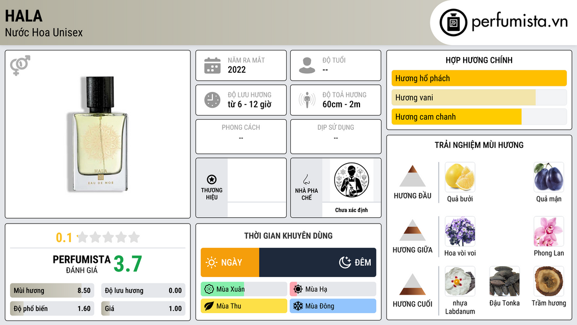Open the Quả bưởi note image
The height and width of the screenshot is (325, 577).
pyautogui.click(x=460, y=177)
